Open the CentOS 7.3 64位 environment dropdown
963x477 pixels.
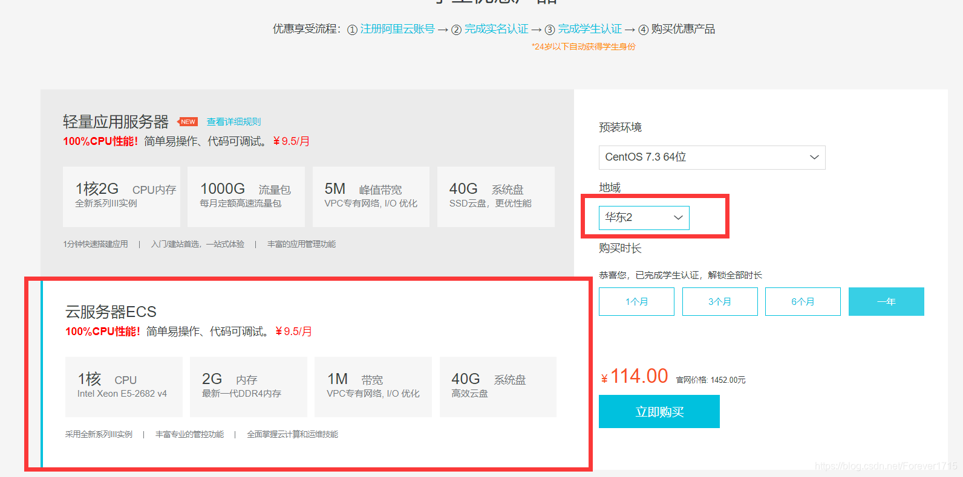pyautogui.click(x=712, y=158)
